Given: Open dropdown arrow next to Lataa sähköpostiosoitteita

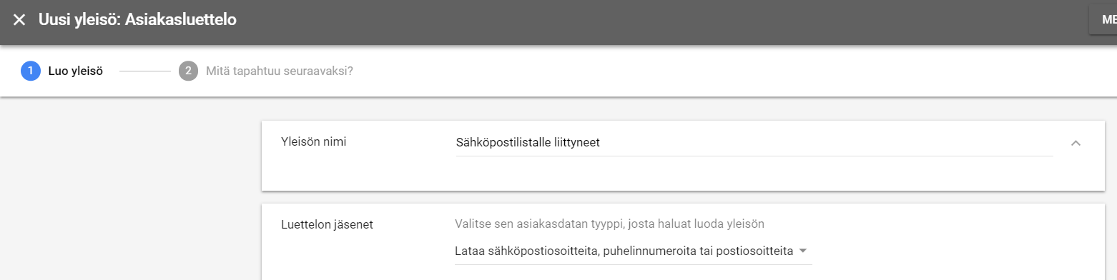Looking at the screenshot, I should (803, 251).
